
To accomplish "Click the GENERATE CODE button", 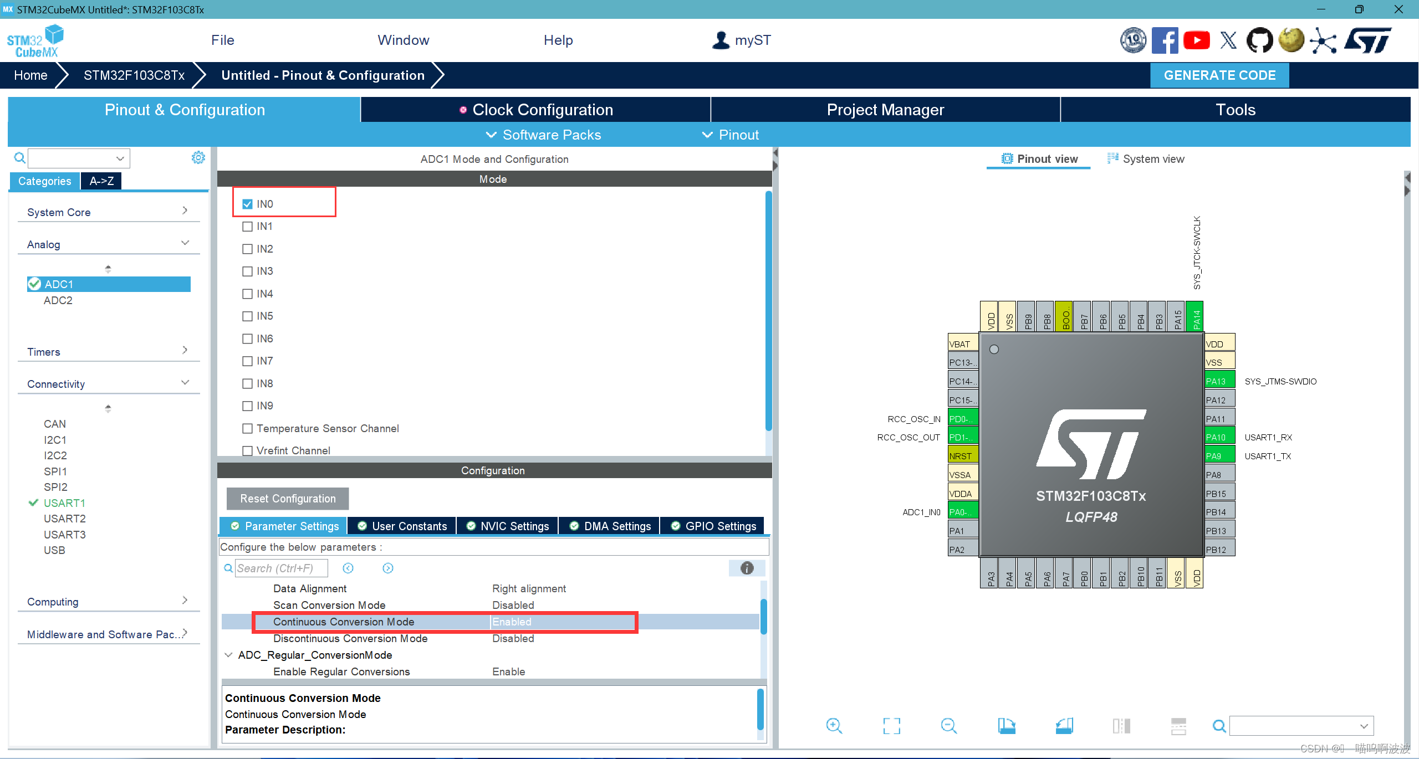I will (x=1220, y=75).
